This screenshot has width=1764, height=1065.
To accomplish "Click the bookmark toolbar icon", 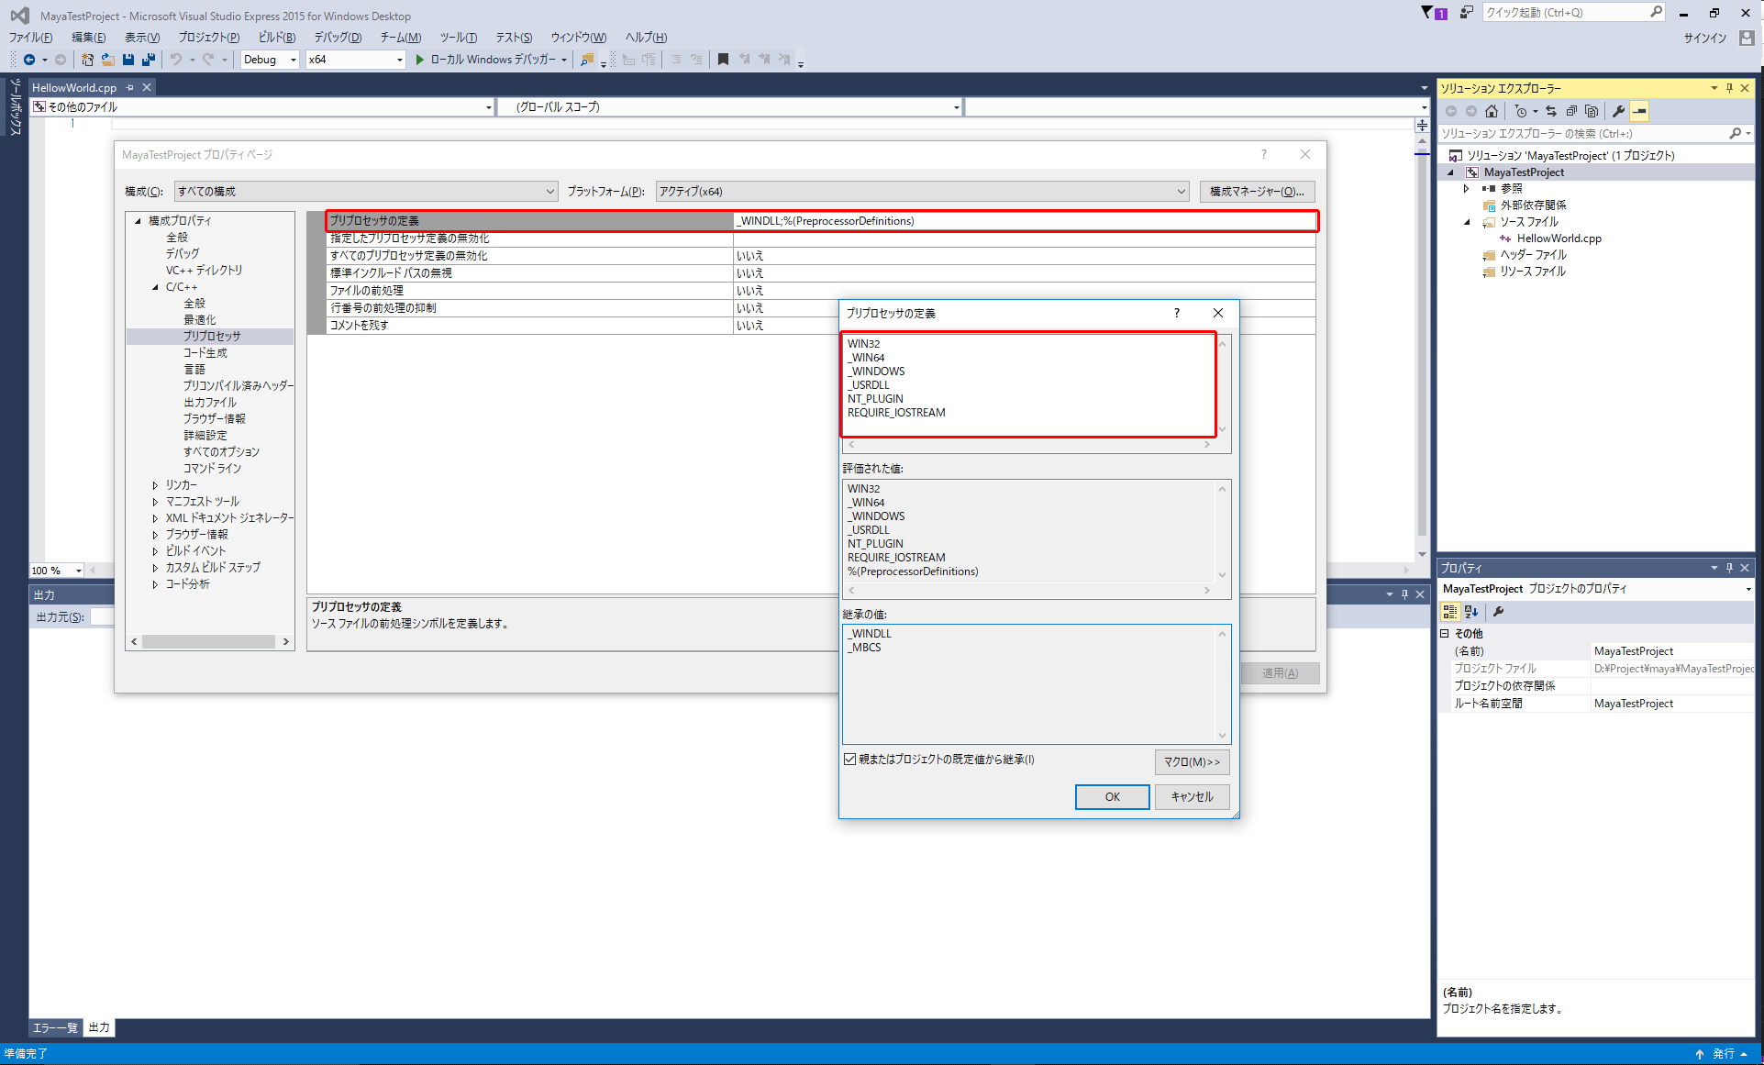I will pyautogui.click(x=723, y=60).
